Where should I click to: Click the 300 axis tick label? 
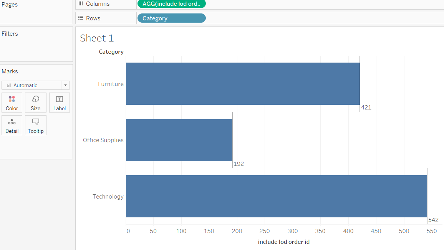click(x=293, y=231)
